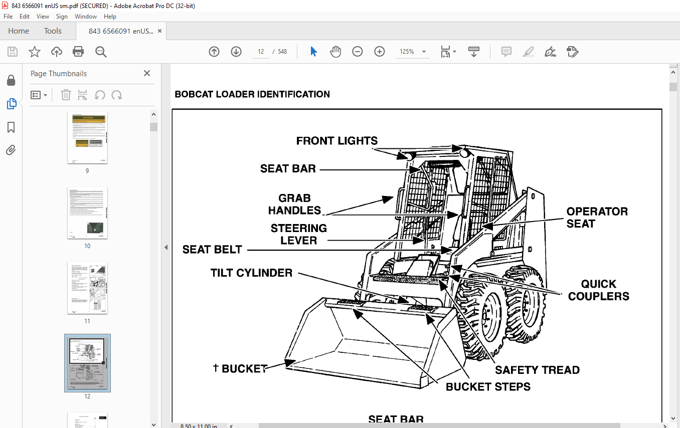Toggle the Page Thumbnails sidebar icon
The image size is (680, 428).
pyautogui.click(x=11, y=104)
